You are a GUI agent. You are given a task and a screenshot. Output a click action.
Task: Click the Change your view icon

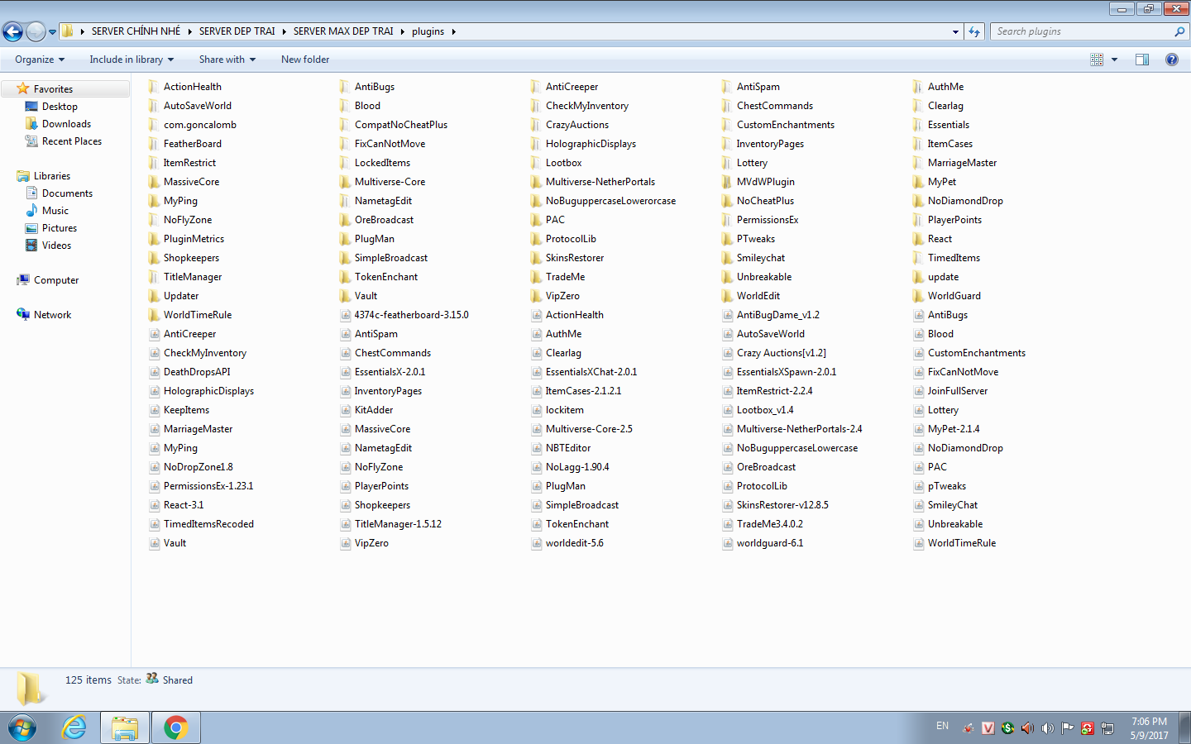1097,60
